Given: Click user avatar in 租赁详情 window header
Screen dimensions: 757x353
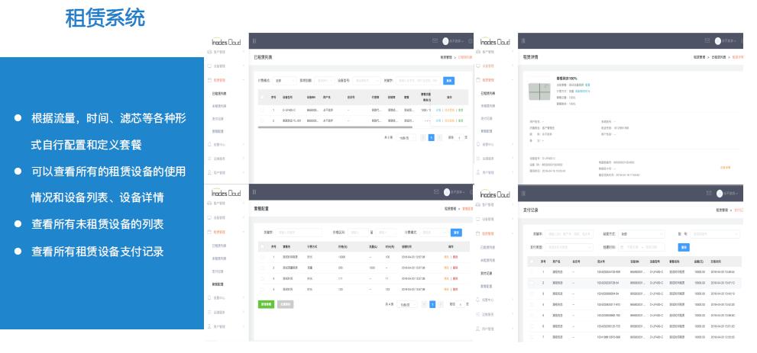Looking at the screenshot, I should 718,41.
